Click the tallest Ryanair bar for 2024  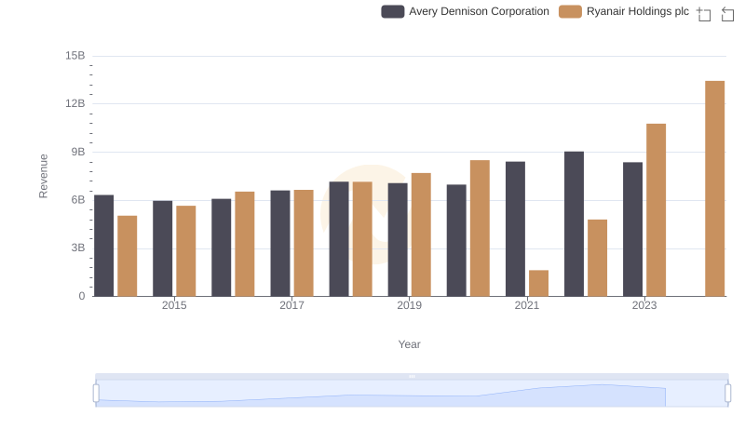714,188
